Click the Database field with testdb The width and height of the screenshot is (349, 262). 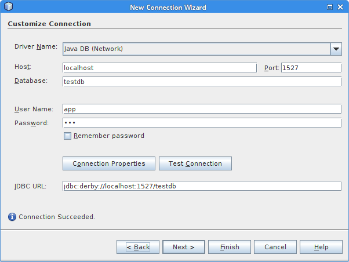click(202, 82)
